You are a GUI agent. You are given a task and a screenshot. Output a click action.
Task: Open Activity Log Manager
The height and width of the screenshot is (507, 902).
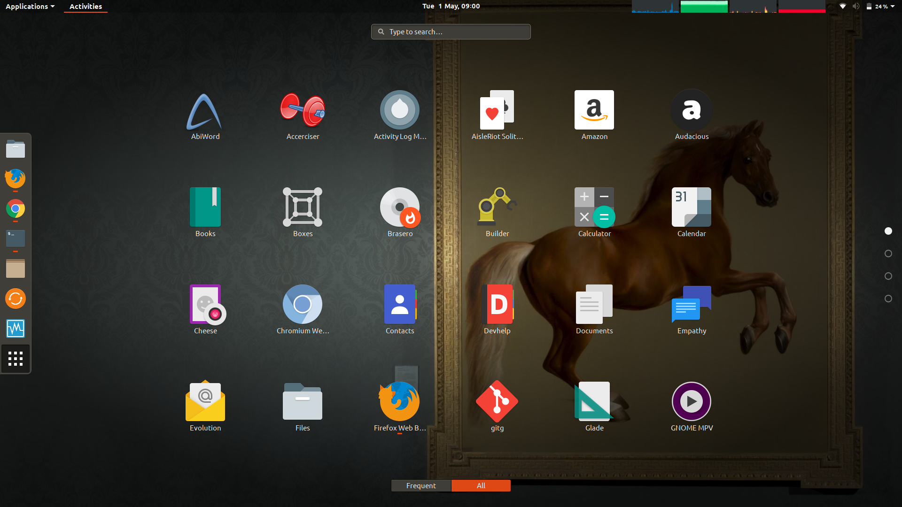(x=400, y=115)
